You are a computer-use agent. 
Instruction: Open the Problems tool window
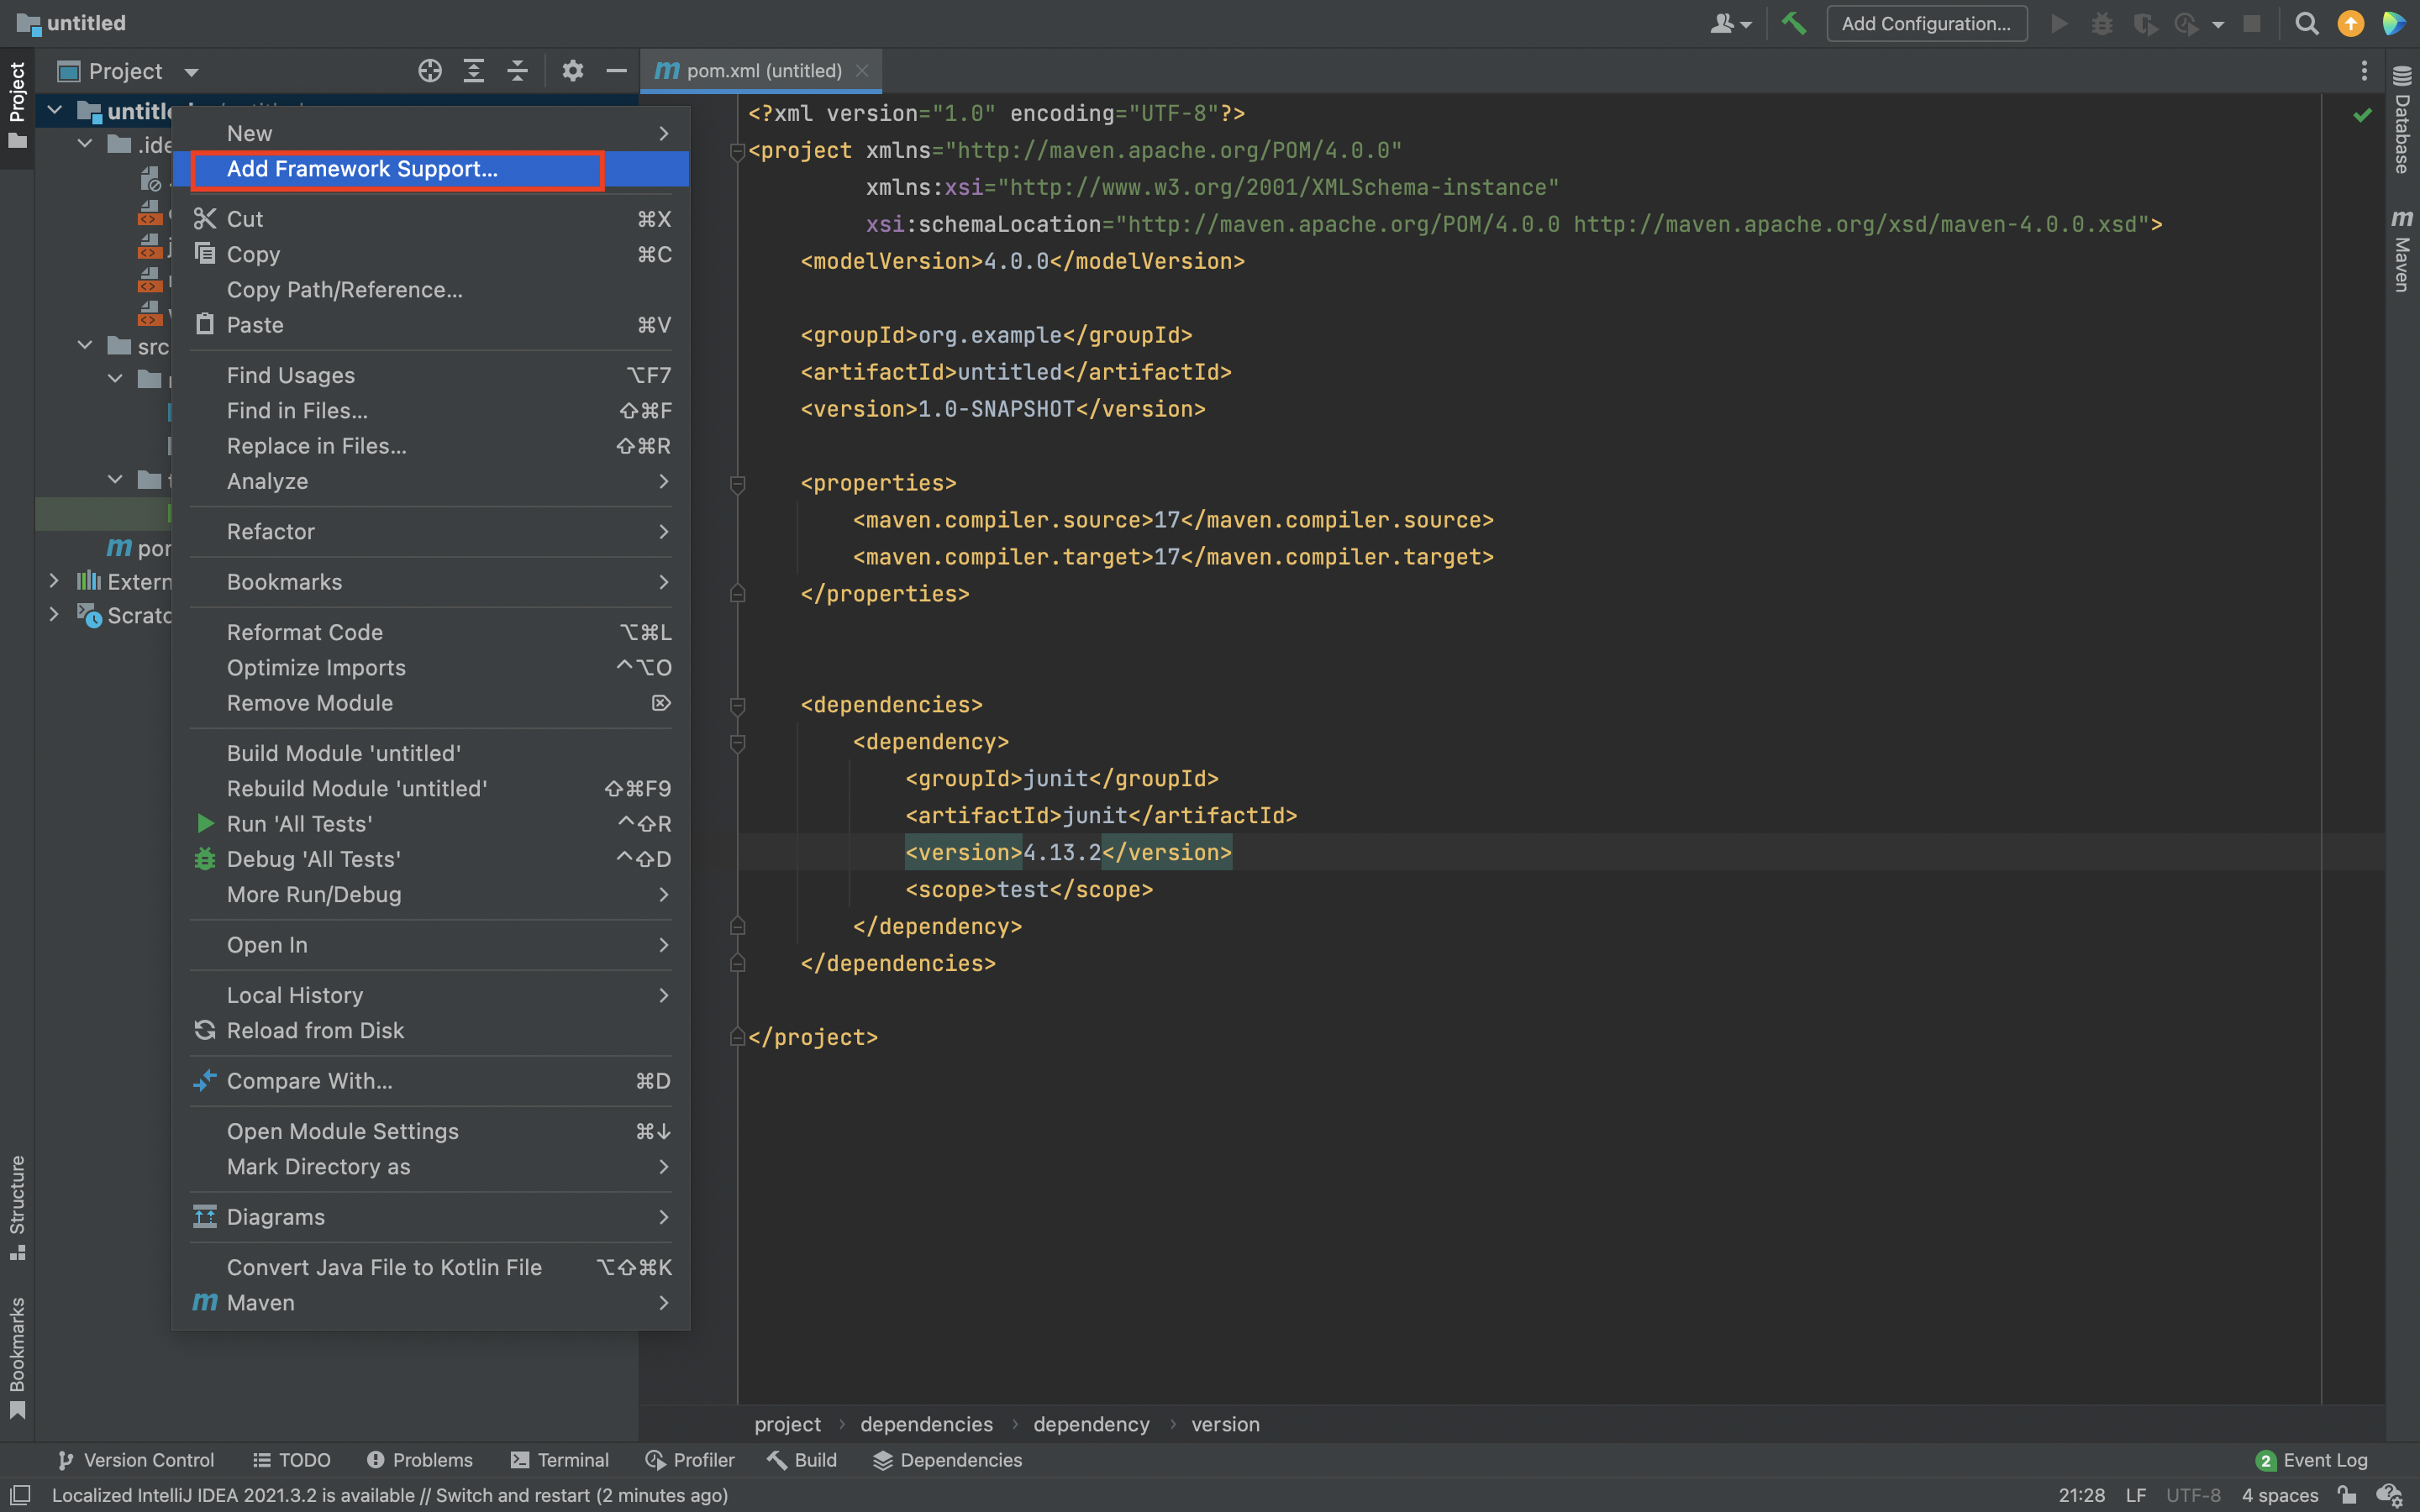[x=419, y=1460]
